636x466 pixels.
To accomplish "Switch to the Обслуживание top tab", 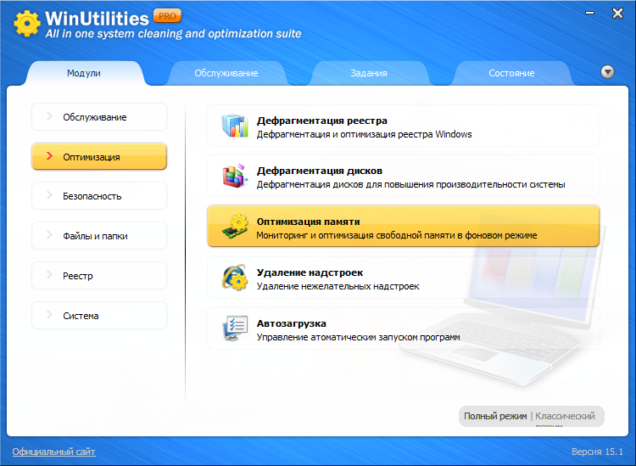I will click(x=226, y=73).
